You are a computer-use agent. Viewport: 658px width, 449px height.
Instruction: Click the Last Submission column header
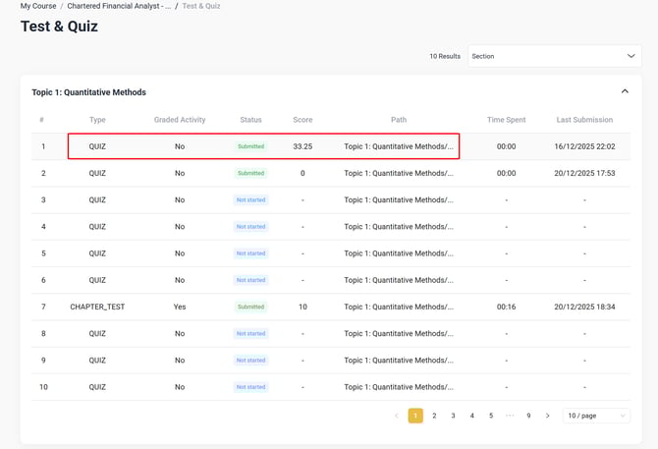click(x=583, y=120)
